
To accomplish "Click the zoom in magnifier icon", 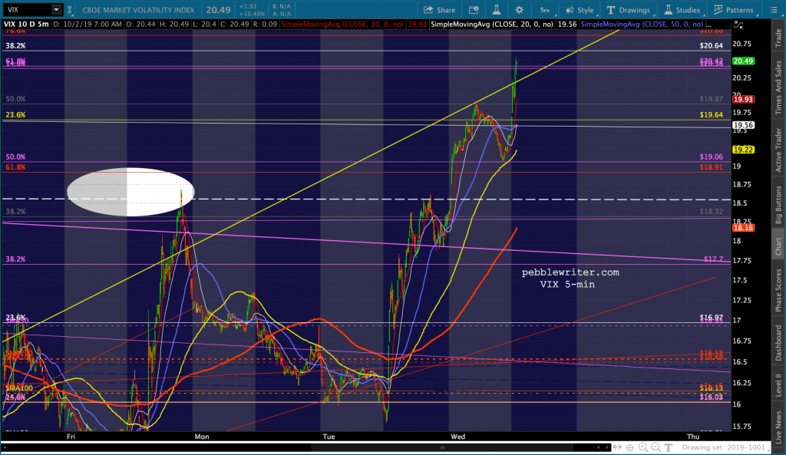I will 643,447.
